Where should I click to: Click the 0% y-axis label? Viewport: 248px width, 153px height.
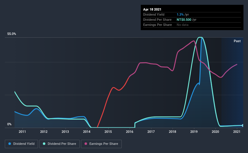click(x=9, y=124)
